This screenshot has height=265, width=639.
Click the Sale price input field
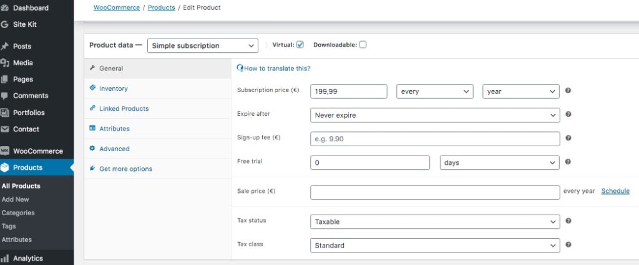click(x=435, y=192)
